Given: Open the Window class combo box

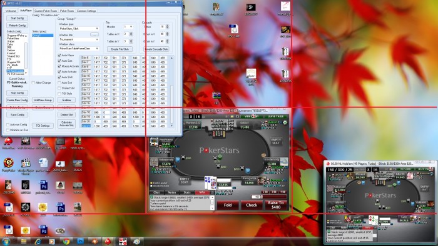Looking at the screenshot, I should pyautogui.click(x=79, y=49).
